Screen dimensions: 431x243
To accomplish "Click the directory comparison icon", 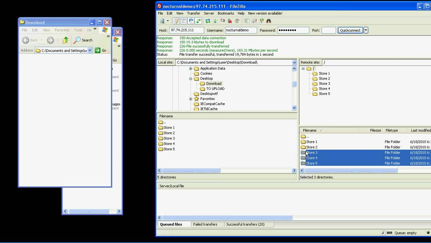I will (254, 21).
